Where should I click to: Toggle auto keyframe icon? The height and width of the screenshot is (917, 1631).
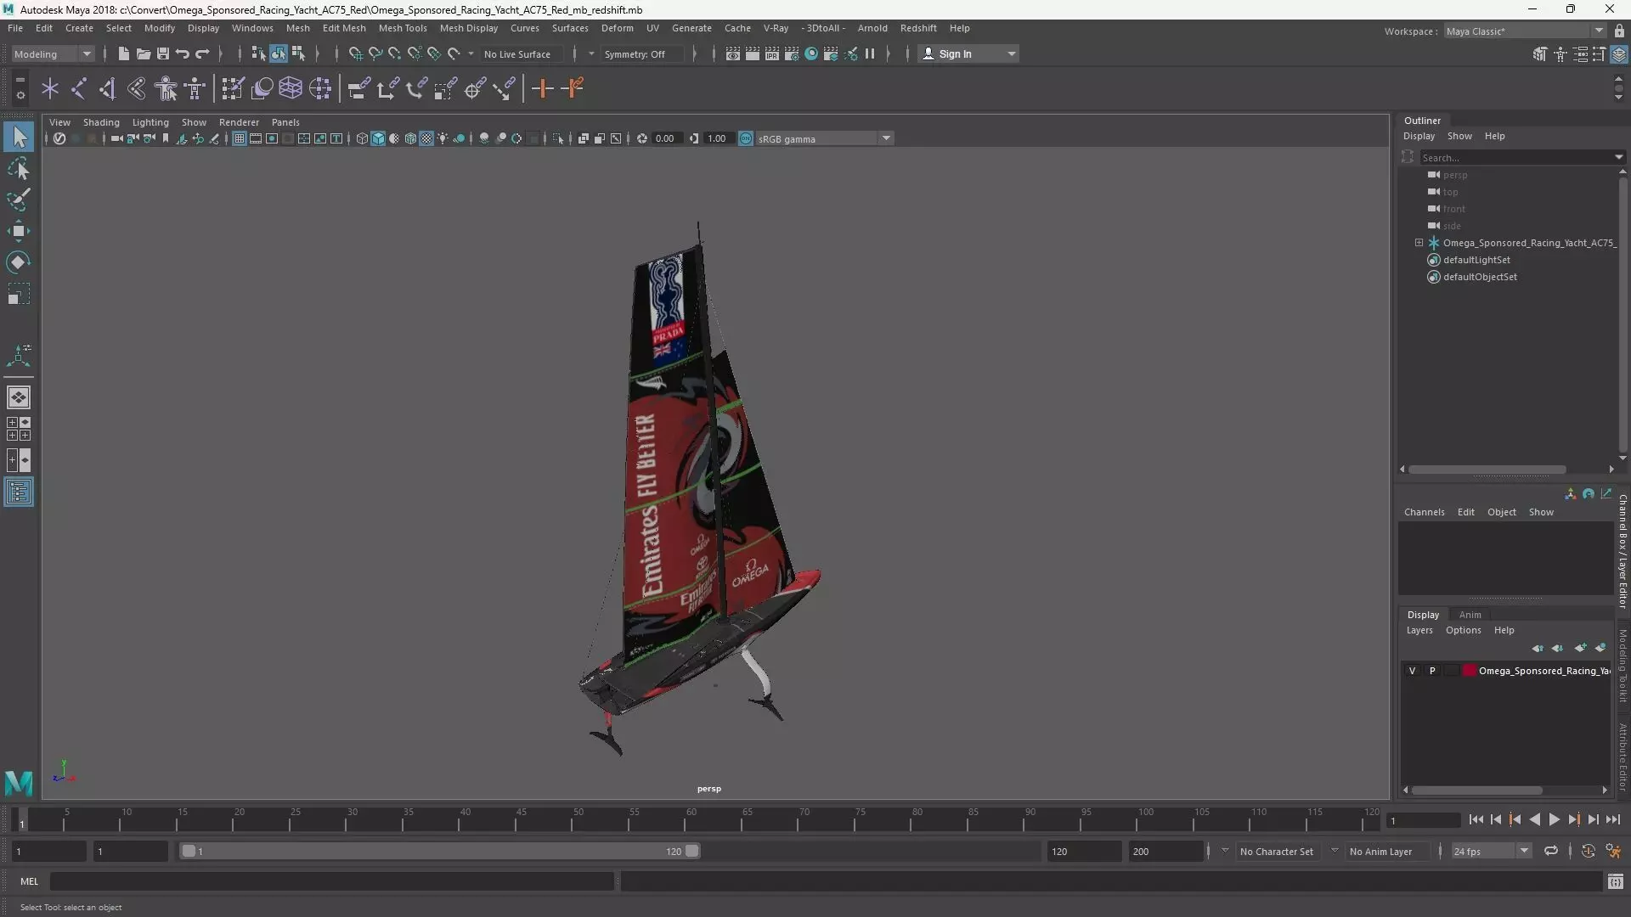1588,851
